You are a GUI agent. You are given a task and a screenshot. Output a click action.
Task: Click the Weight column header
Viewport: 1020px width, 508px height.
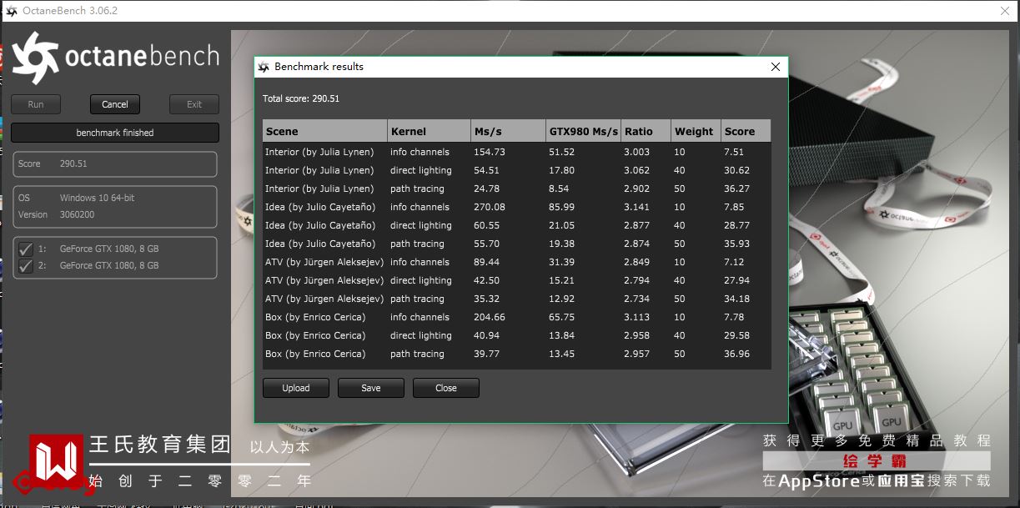click(x=696, y=131)
